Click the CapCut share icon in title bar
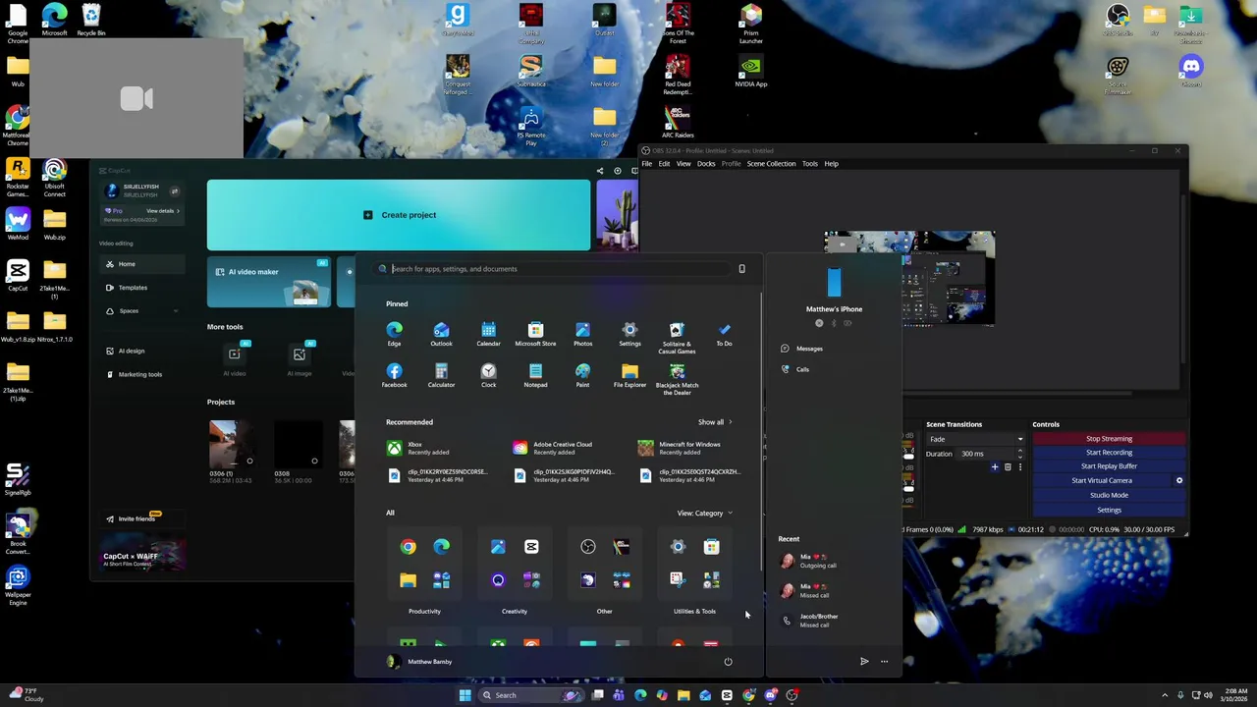1257x707 pixels. 600,171
